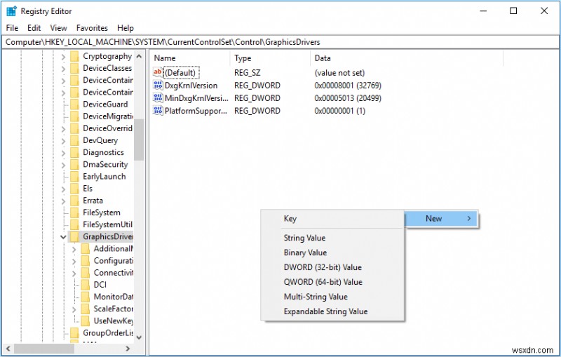Select the EarlyLaunch folder icon

74,176
